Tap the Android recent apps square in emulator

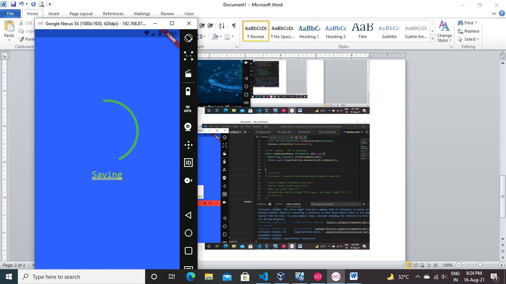click(x=189, y=251)
